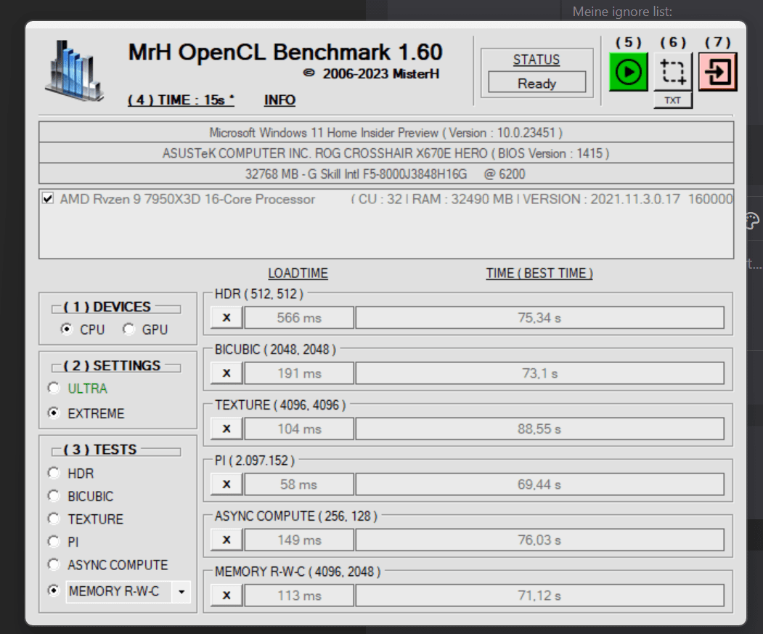Select the HDR test radio button

point(54,473)
